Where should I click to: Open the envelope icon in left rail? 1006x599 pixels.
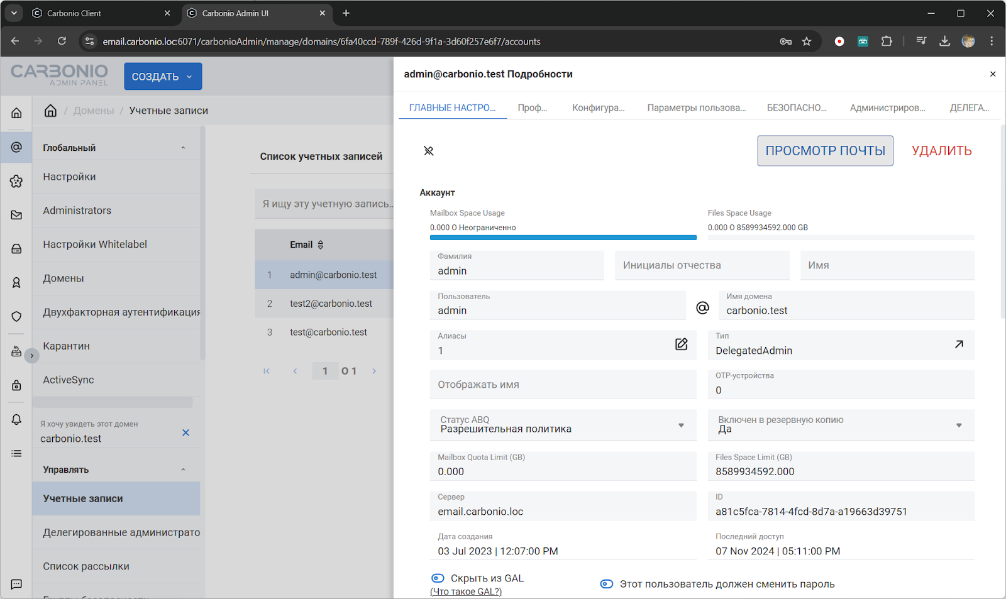click(x=16, y=215)
